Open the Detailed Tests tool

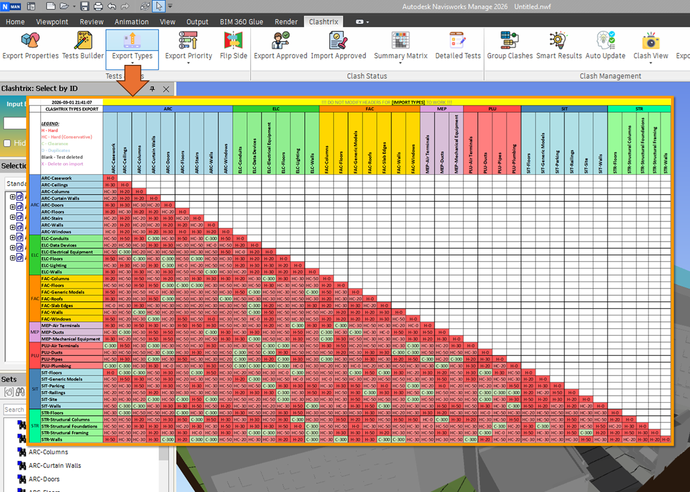point(457,41)
